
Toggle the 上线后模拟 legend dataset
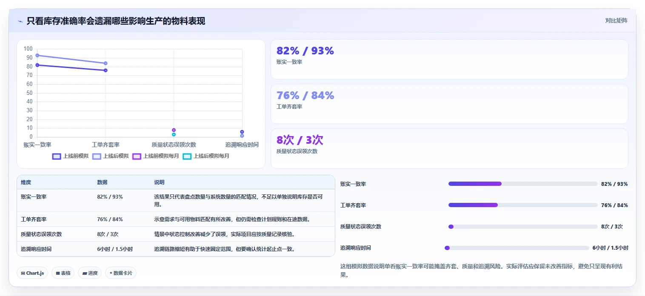tap(110, 156)
